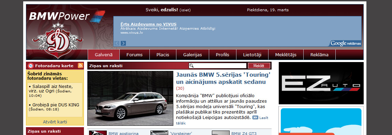Click the speed limit 90 sign icon

tap(31, 66)
